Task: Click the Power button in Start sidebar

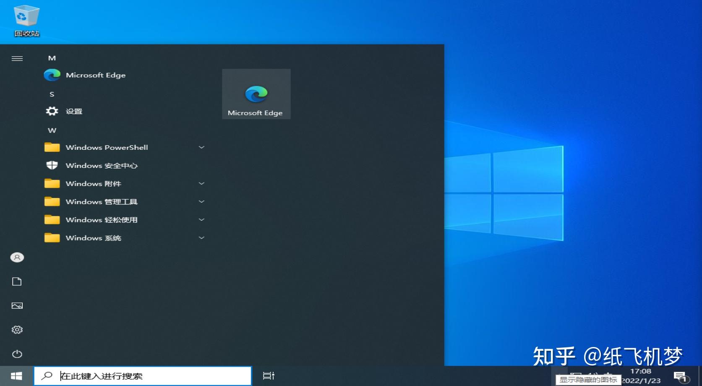Action: (17, 354)
